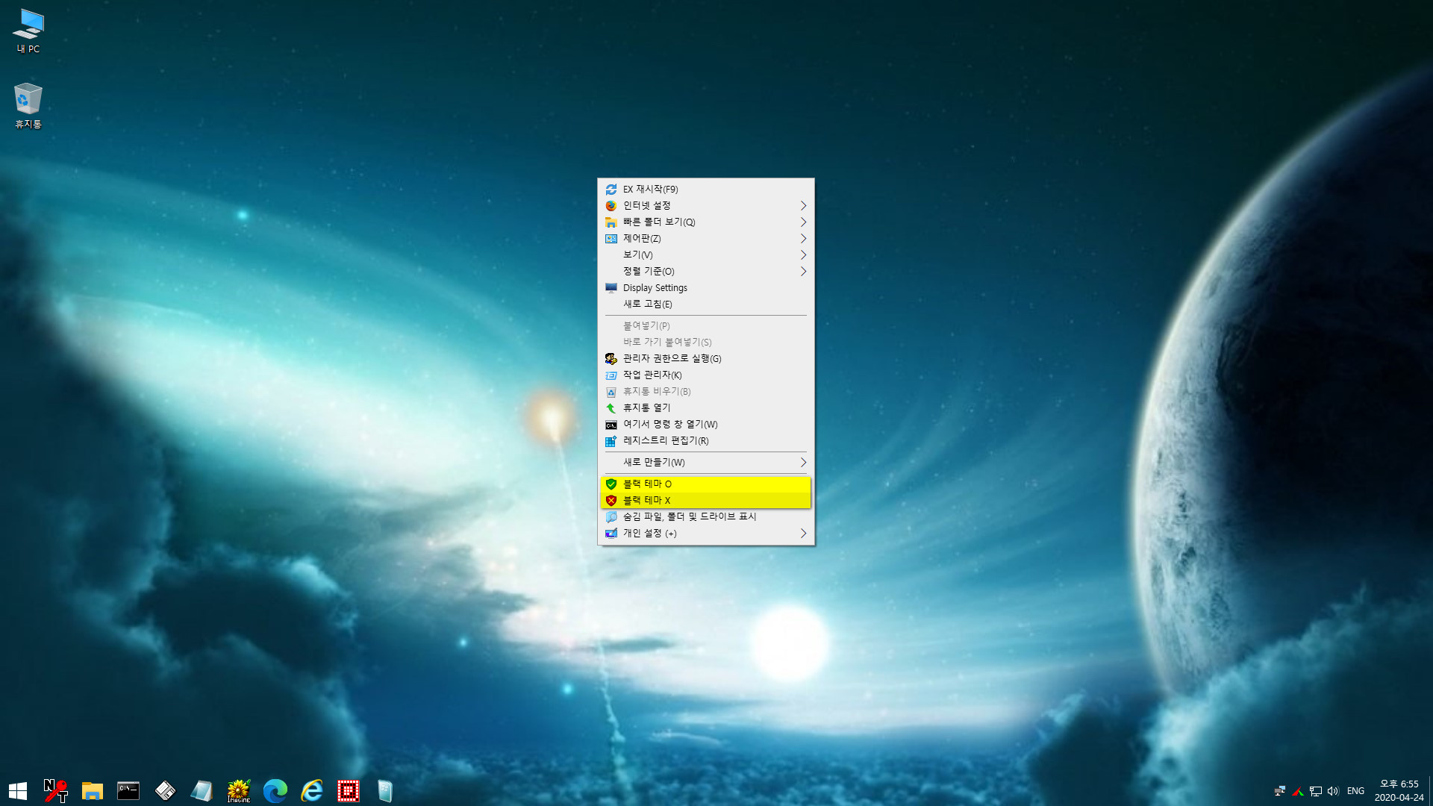Launch Microsoft Edge from taskbar
Image resolution: width=1433 pixels, height=806 pixels.
point(275,791)
